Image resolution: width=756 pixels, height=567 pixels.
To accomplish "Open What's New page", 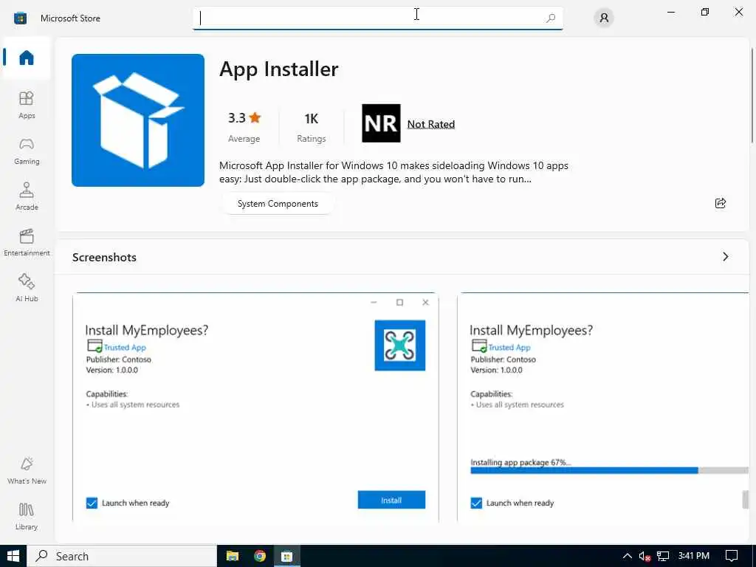I will (x=27, y=470).
